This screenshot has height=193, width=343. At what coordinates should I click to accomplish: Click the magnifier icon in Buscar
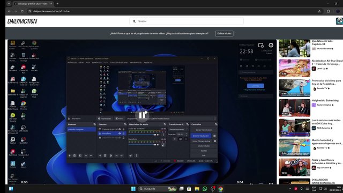(x=134, y=21)
